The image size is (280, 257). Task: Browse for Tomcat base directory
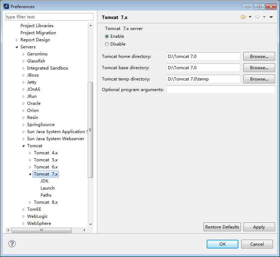(x=259, y=67)
